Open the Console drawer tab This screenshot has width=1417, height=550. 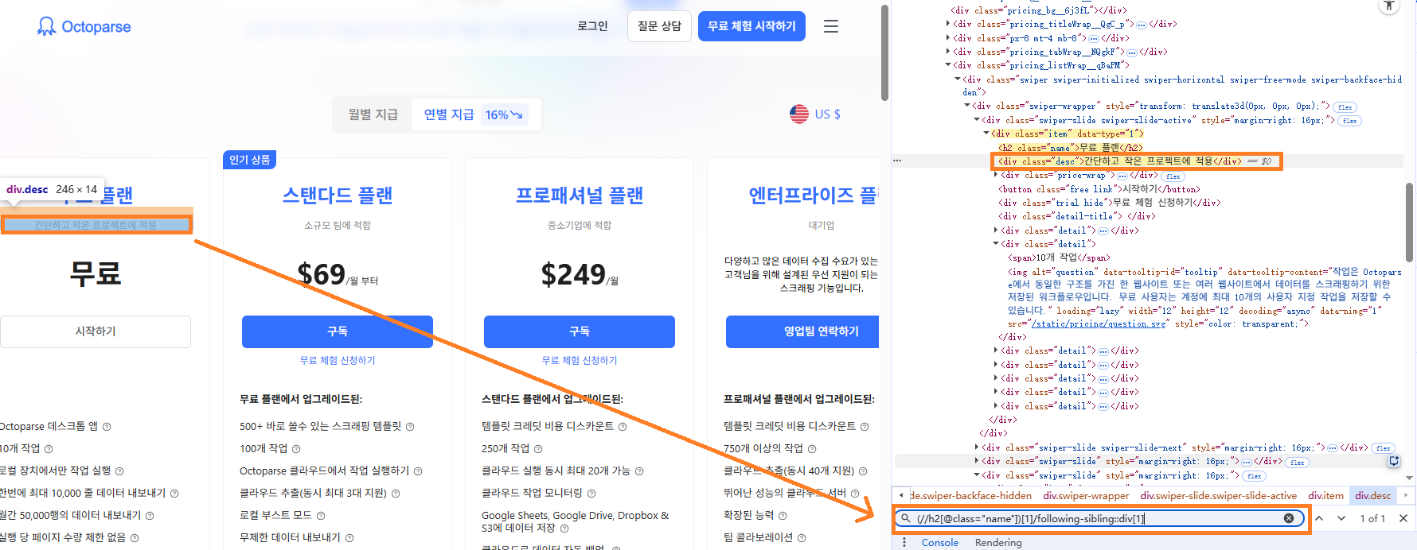[939, 542]
